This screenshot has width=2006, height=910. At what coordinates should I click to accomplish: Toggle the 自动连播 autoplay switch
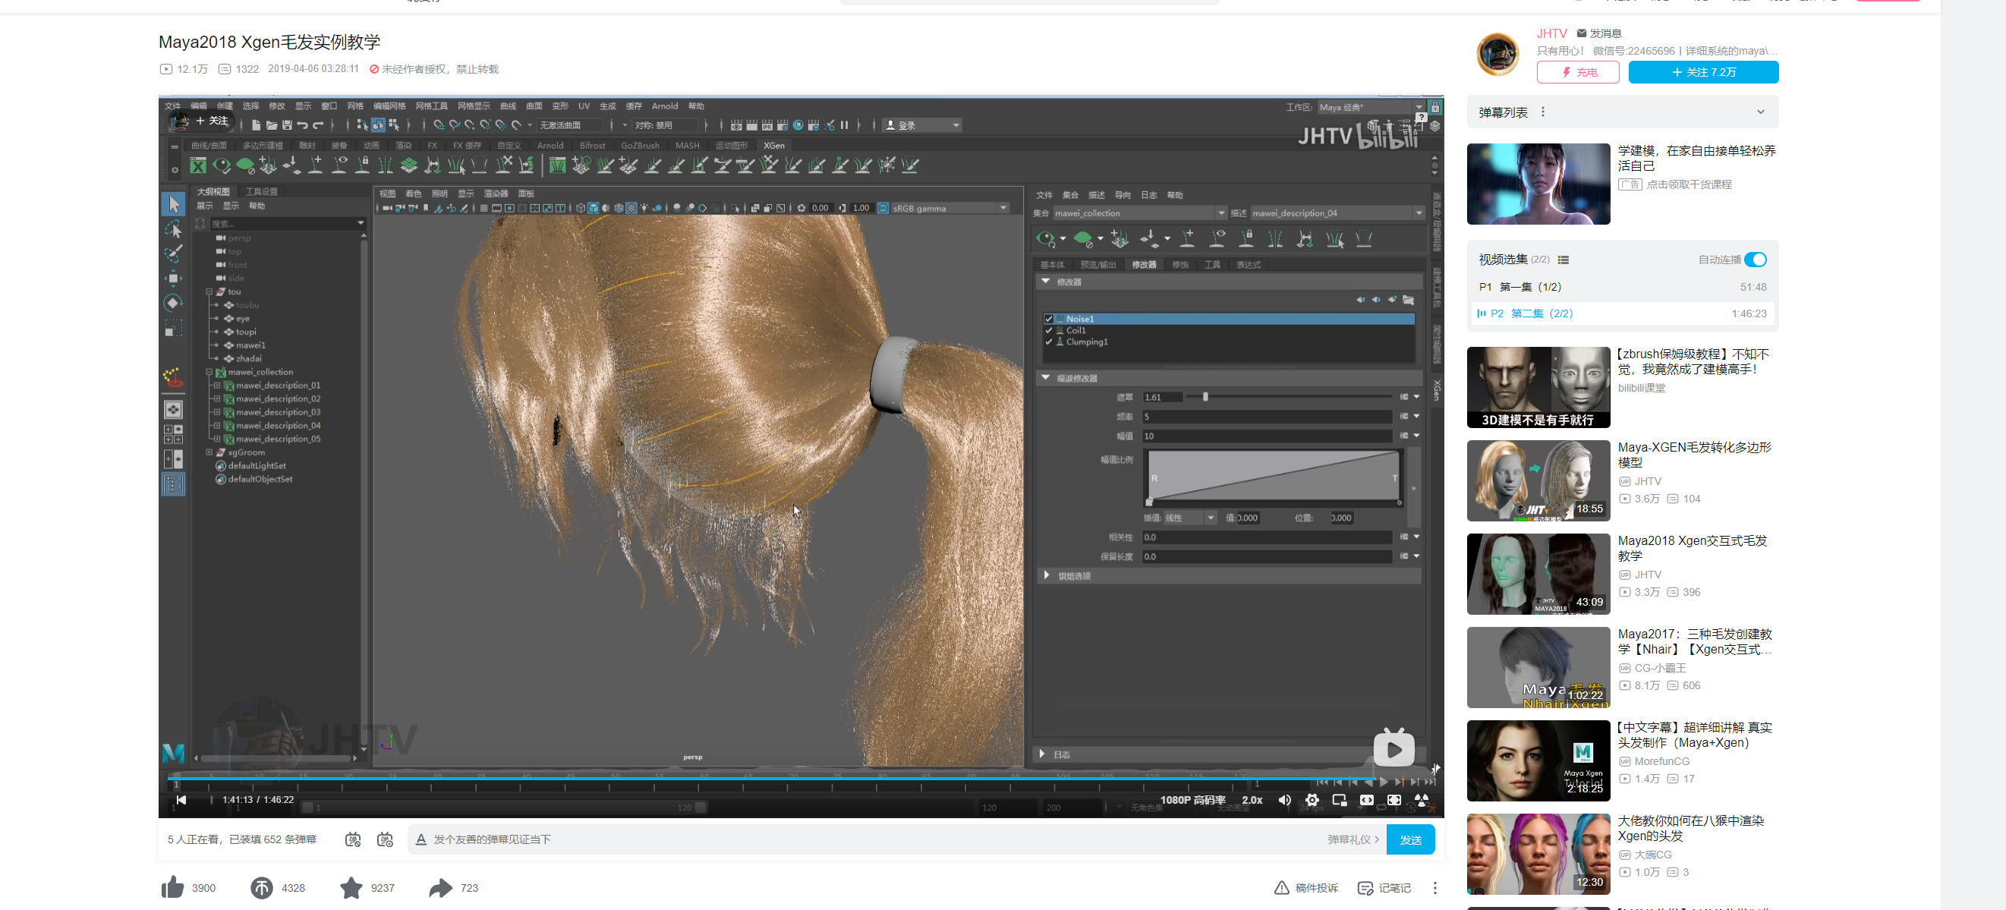coord(1756,260)
